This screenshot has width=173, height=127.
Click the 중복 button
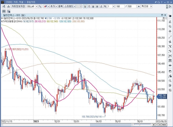pos(61,7)
